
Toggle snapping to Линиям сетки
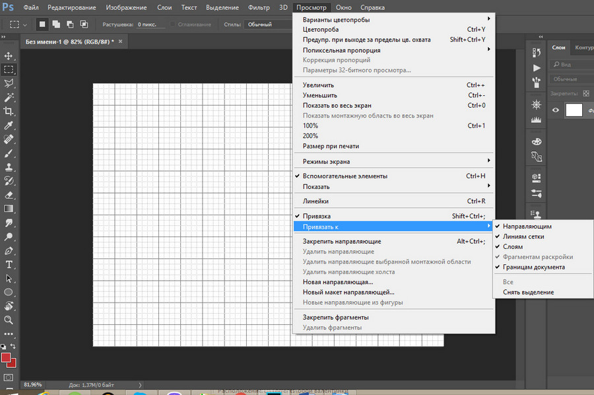pos(523,236)
